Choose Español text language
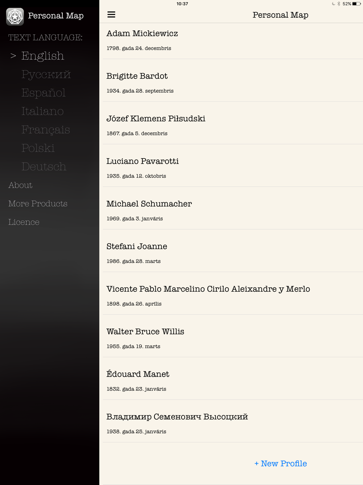 pyautogui.click(x=43, y=93)
